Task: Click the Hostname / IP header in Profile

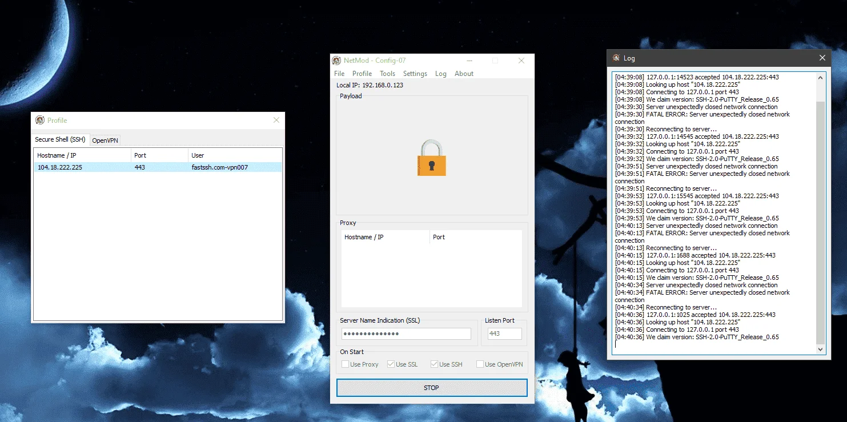Action: (x=82, y=155)
